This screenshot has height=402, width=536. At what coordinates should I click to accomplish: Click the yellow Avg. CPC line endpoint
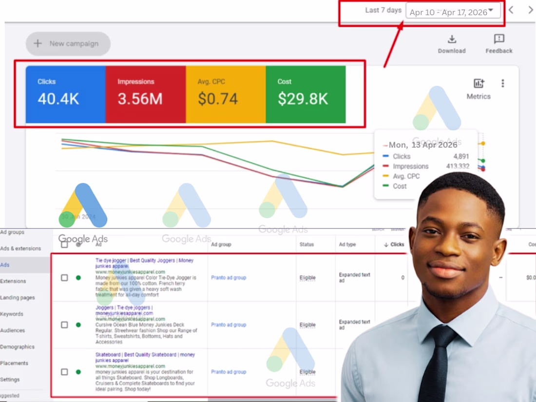pos(483,144)
